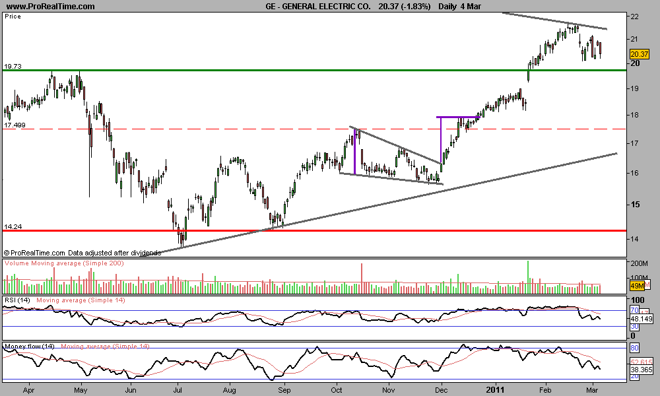Click the May label on time axis

[81, 390]
